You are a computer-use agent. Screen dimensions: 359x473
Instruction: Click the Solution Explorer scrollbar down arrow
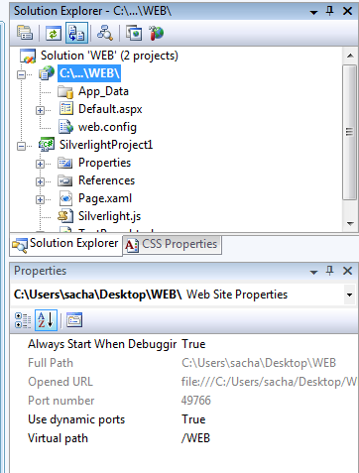[350, 224]
